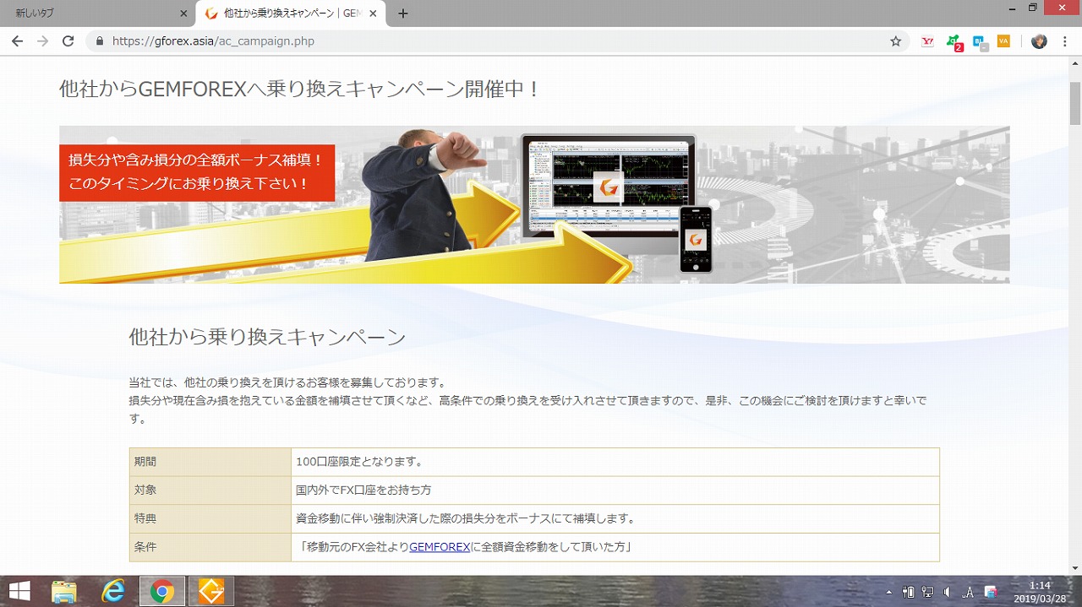Expand hidden system tray icons

[888, 592]
